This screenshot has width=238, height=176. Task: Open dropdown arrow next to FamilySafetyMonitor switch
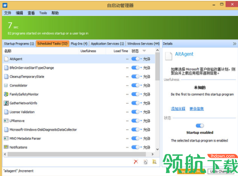coord(141,94)
